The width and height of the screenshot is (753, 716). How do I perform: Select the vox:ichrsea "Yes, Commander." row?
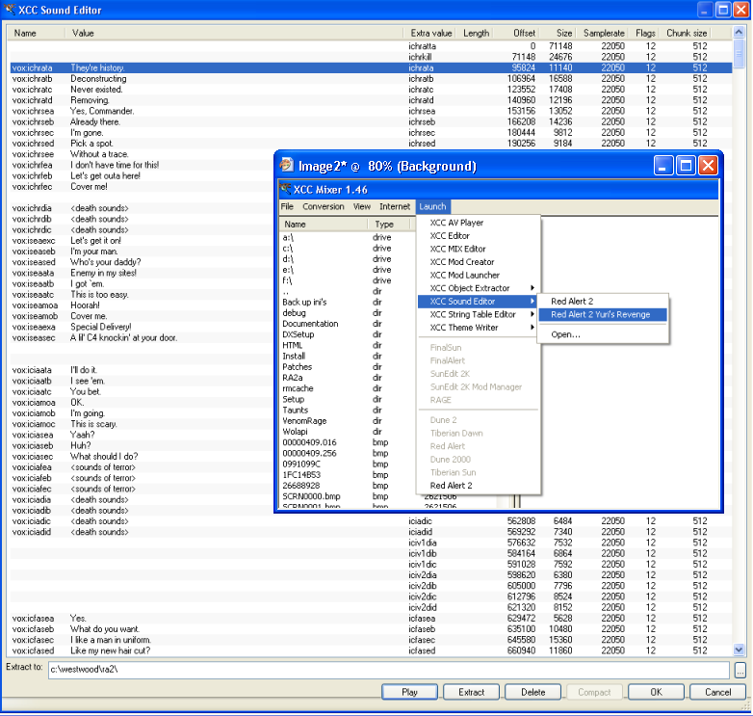click(x=371, y=111)
